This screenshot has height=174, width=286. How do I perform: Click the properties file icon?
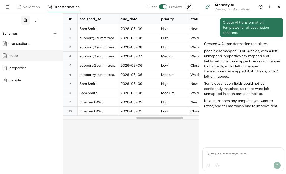click(5, 68)
